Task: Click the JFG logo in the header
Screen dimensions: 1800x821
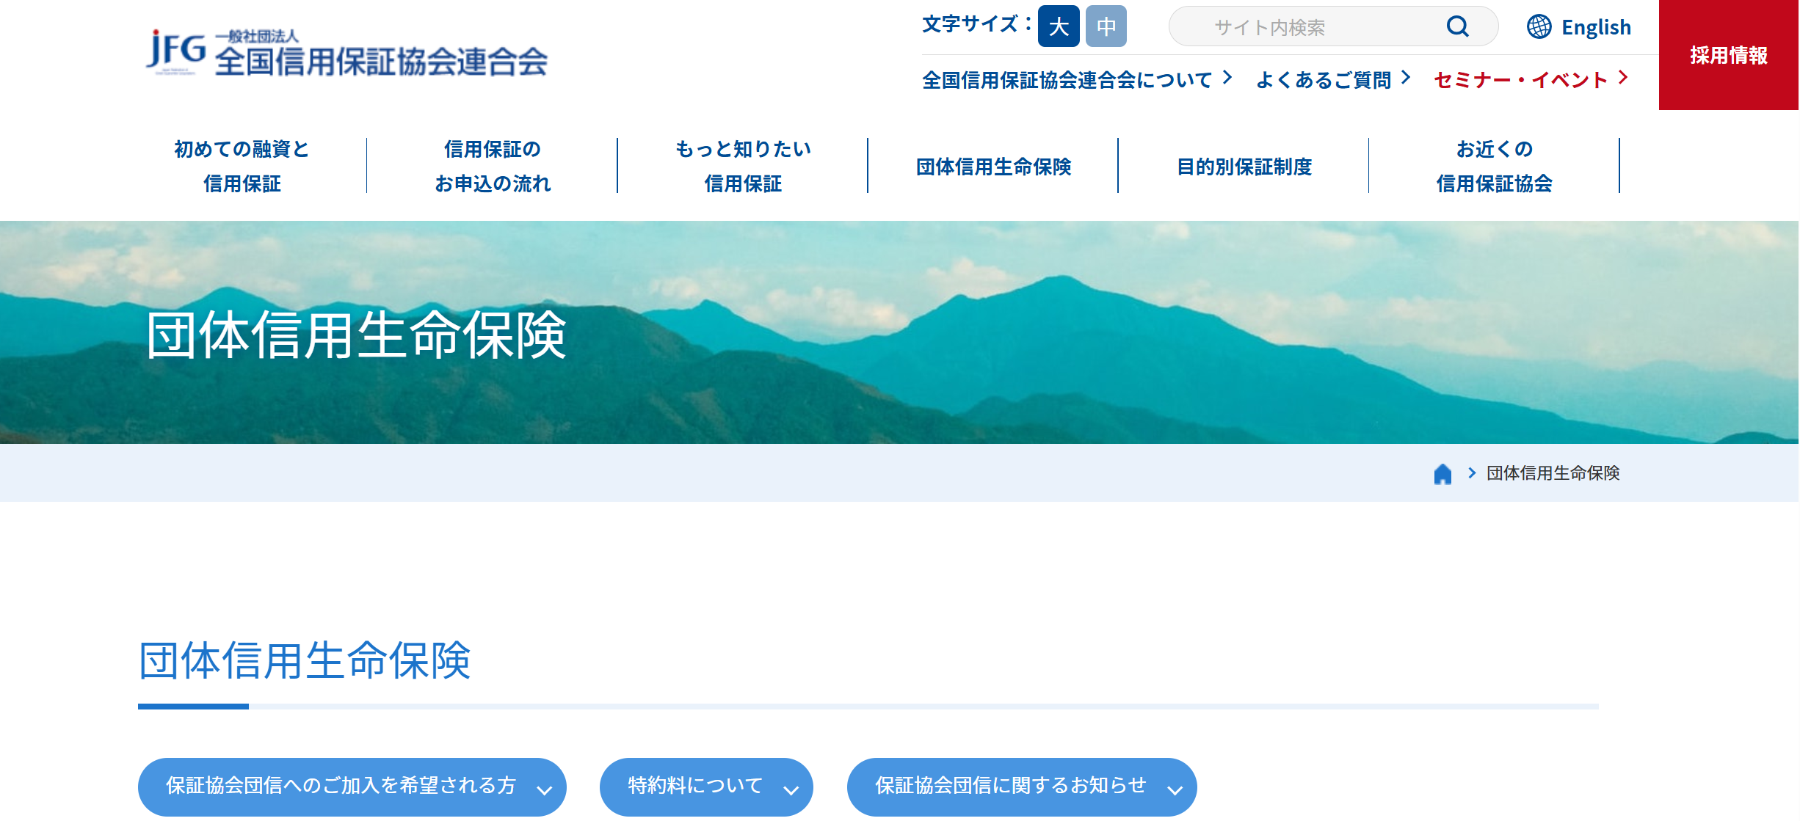Action: (x=176, y=51)
